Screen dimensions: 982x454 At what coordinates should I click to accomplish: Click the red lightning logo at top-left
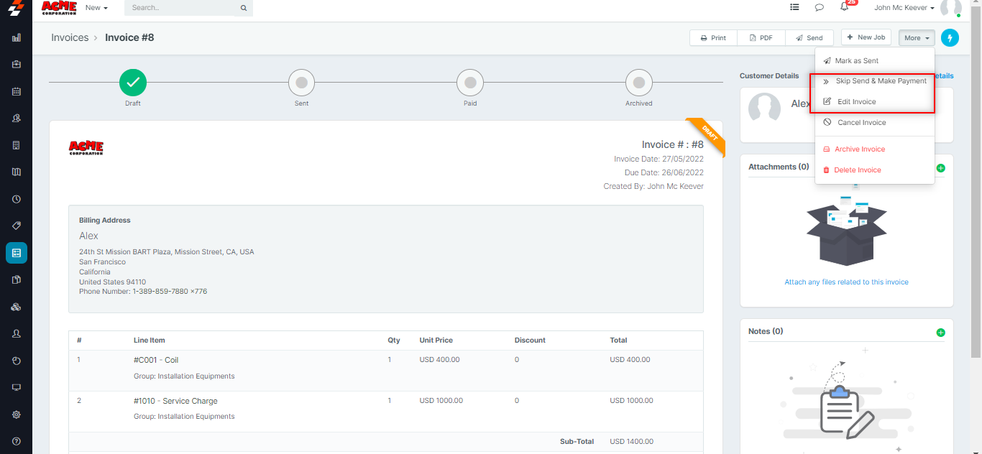click(x=16, y=8)
